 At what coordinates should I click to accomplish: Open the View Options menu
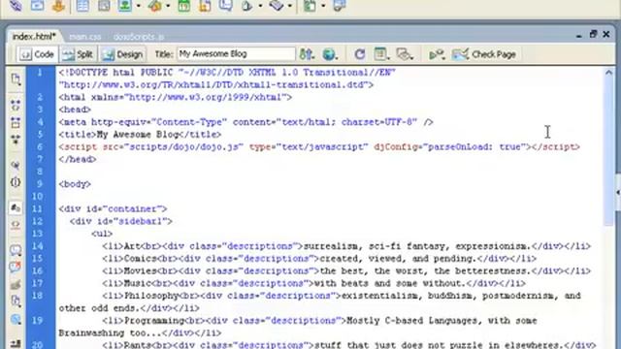click(381, 54)
